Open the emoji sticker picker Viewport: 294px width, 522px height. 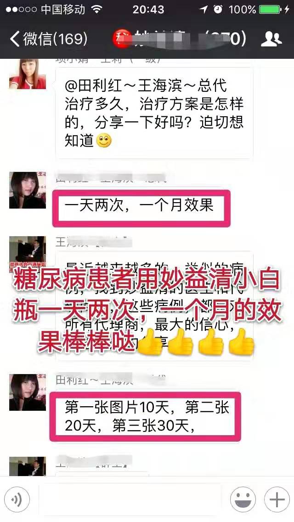(x=243, y=499)
